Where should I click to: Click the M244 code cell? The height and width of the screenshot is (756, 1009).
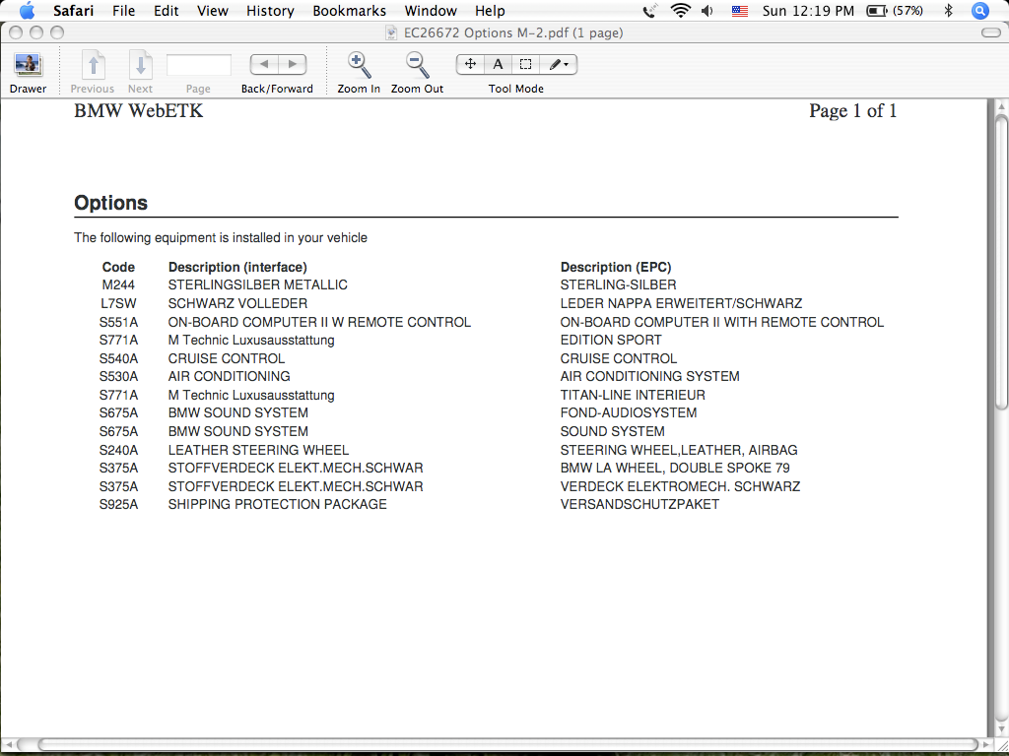click(x=118, y=284)
